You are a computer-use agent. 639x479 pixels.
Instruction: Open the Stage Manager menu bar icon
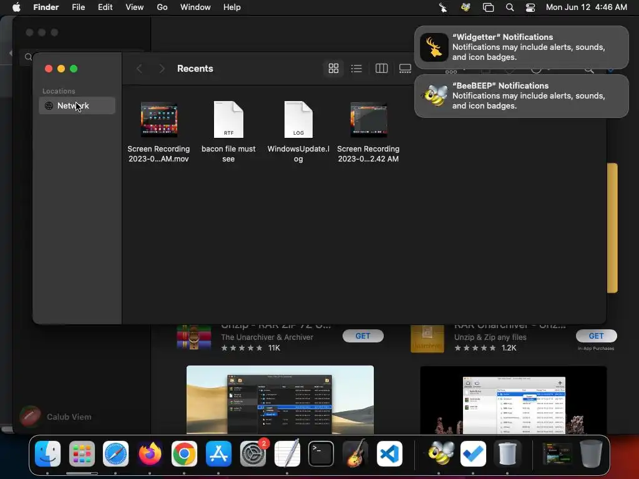488,7
